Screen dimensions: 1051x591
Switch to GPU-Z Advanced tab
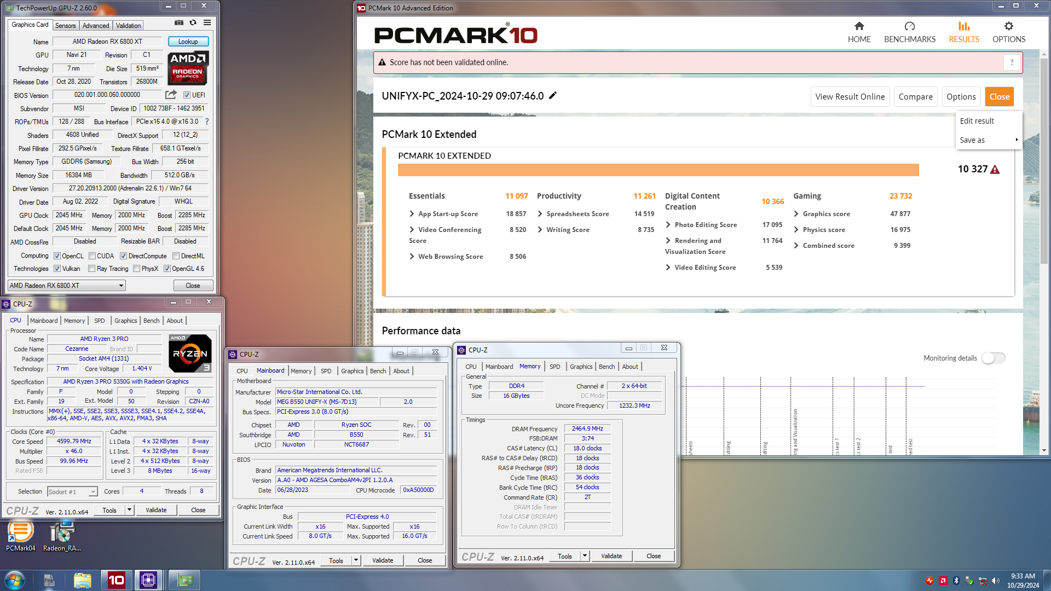point(96,26)
